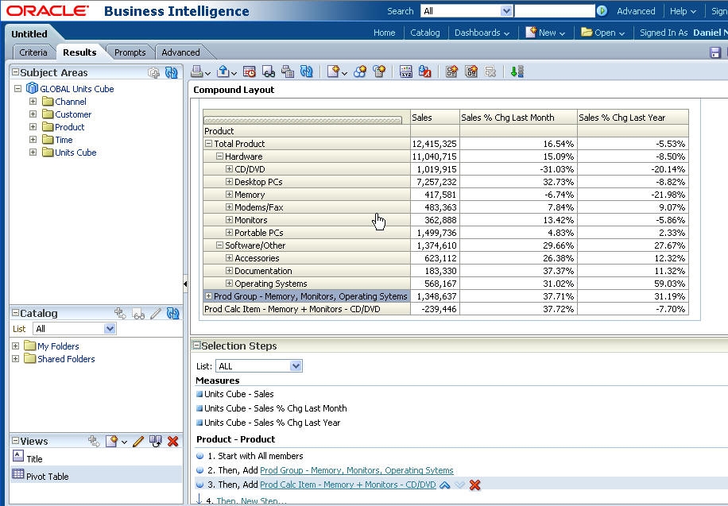This screenshot has height=506, width=728.
Task: Refresh the Catalog pane
Action: point(172,314)
